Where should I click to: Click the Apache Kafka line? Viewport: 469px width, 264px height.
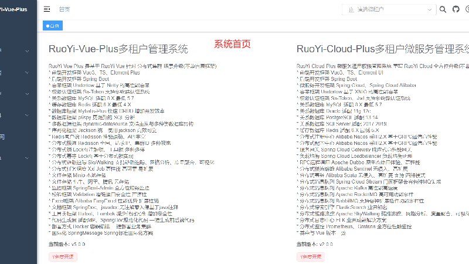[x=347, y=188]
